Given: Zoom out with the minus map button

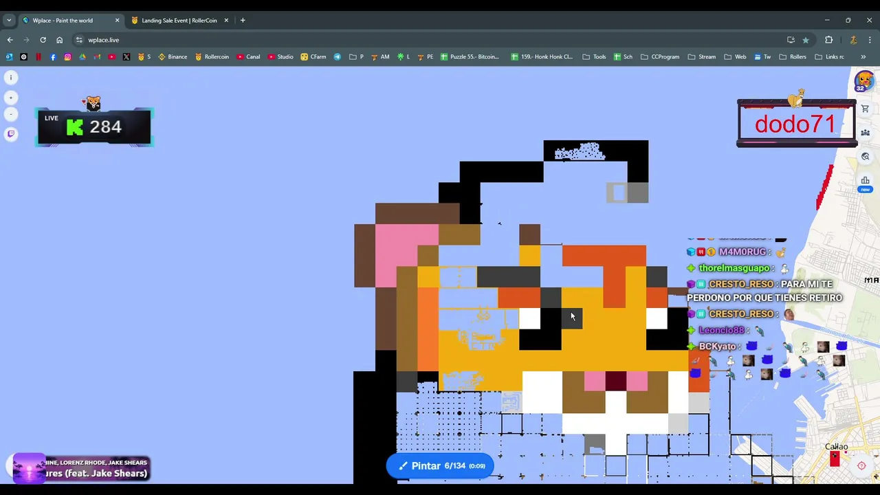Looking at the screenshot, I should pyautogui.click(x=11, y=114).
